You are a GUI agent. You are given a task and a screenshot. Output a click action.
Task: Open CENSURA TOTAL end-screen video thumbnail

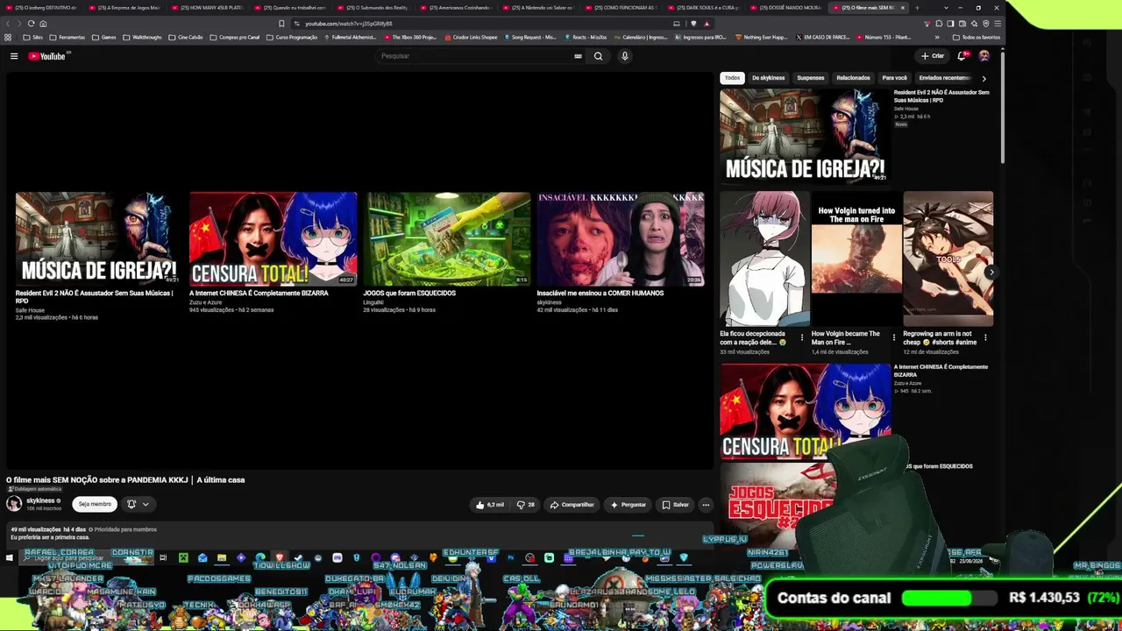(x=273, y=238)
